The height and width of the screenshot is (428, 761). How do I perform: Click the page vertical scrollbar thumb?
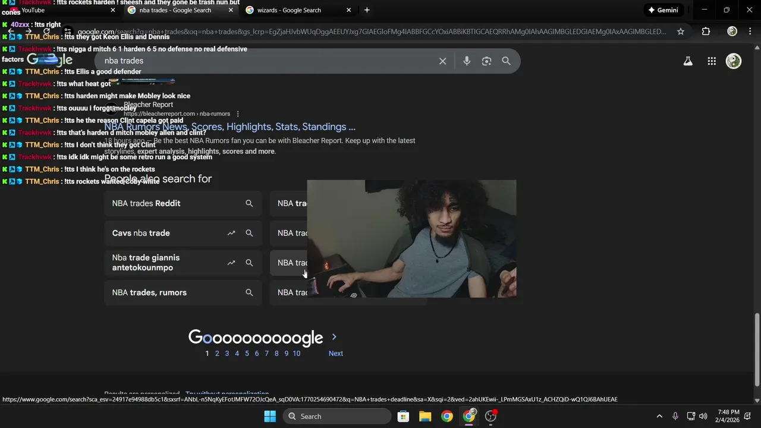[x=757, y=350]
